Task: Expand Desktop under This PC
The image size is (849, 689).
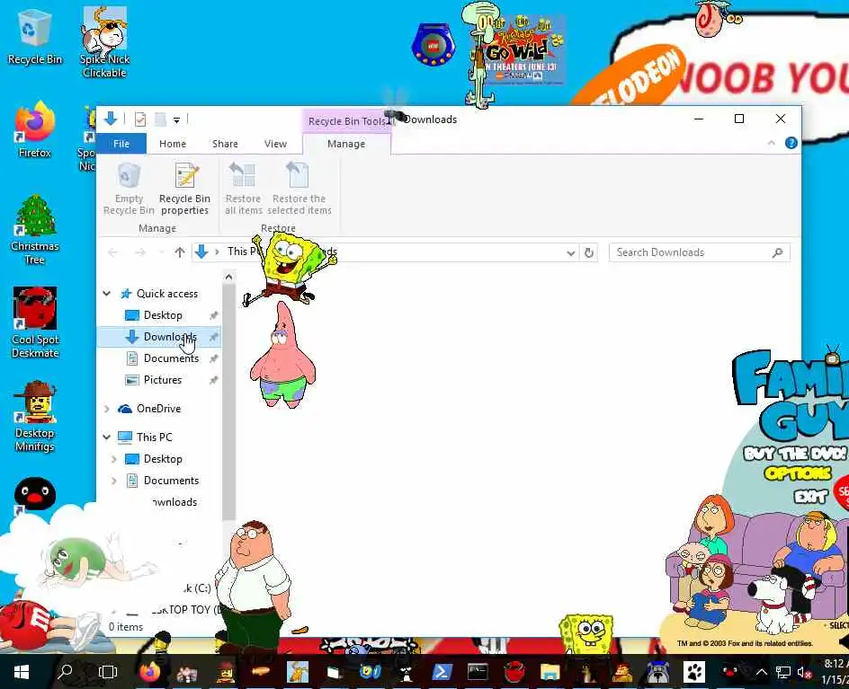Action: click(113, 459)
